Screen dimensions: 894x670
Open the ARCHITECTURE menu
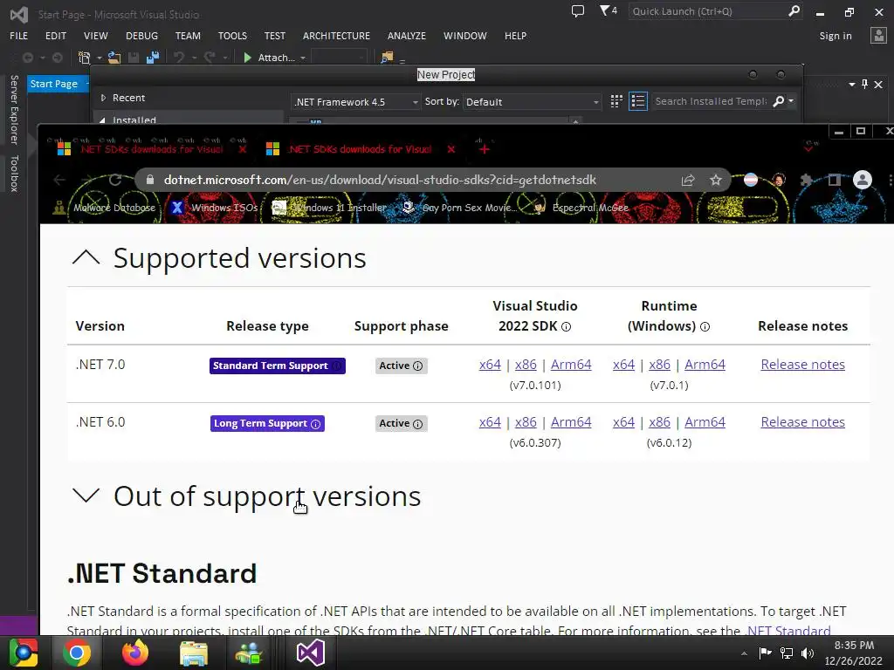(336, 35)
